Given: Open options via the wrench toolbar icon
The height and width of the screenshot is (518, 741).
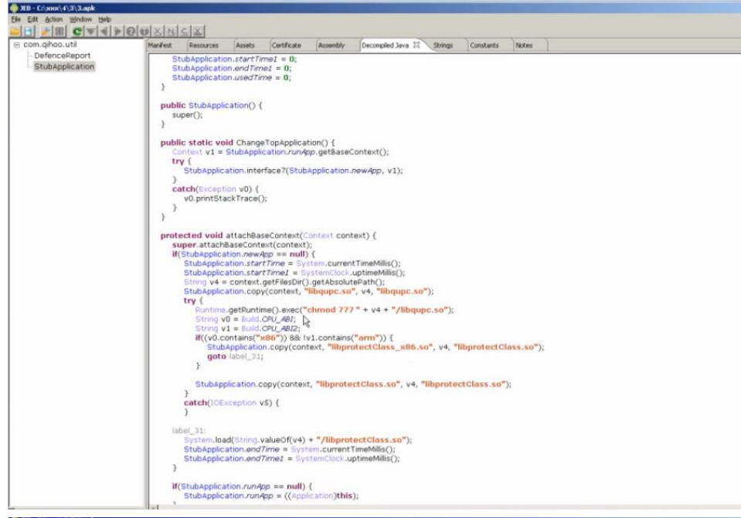Looking at the screenshot, I should point(46,32).
